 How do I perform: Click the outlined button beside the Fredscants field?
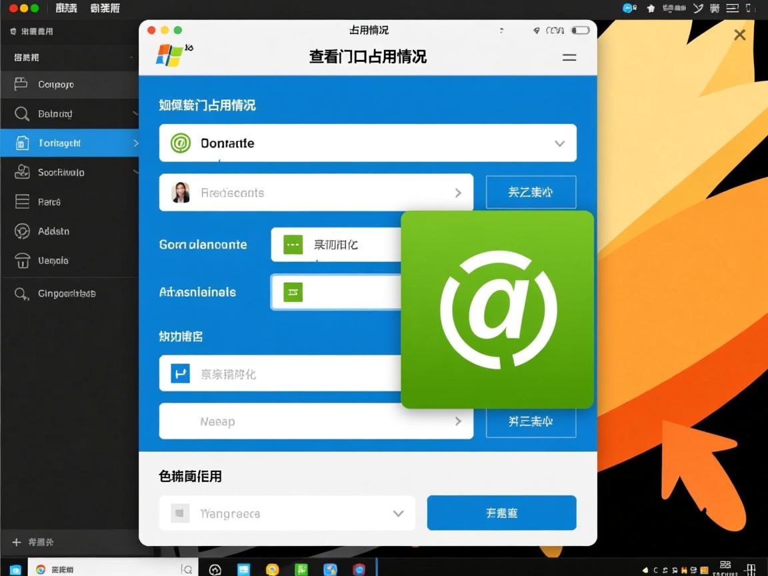[531, 192]
